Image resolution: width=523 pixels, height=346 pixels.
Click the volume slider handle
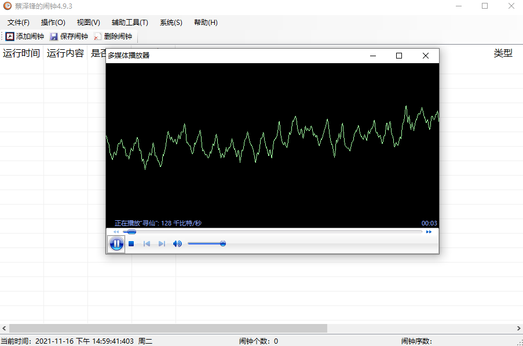pos(223,243)
